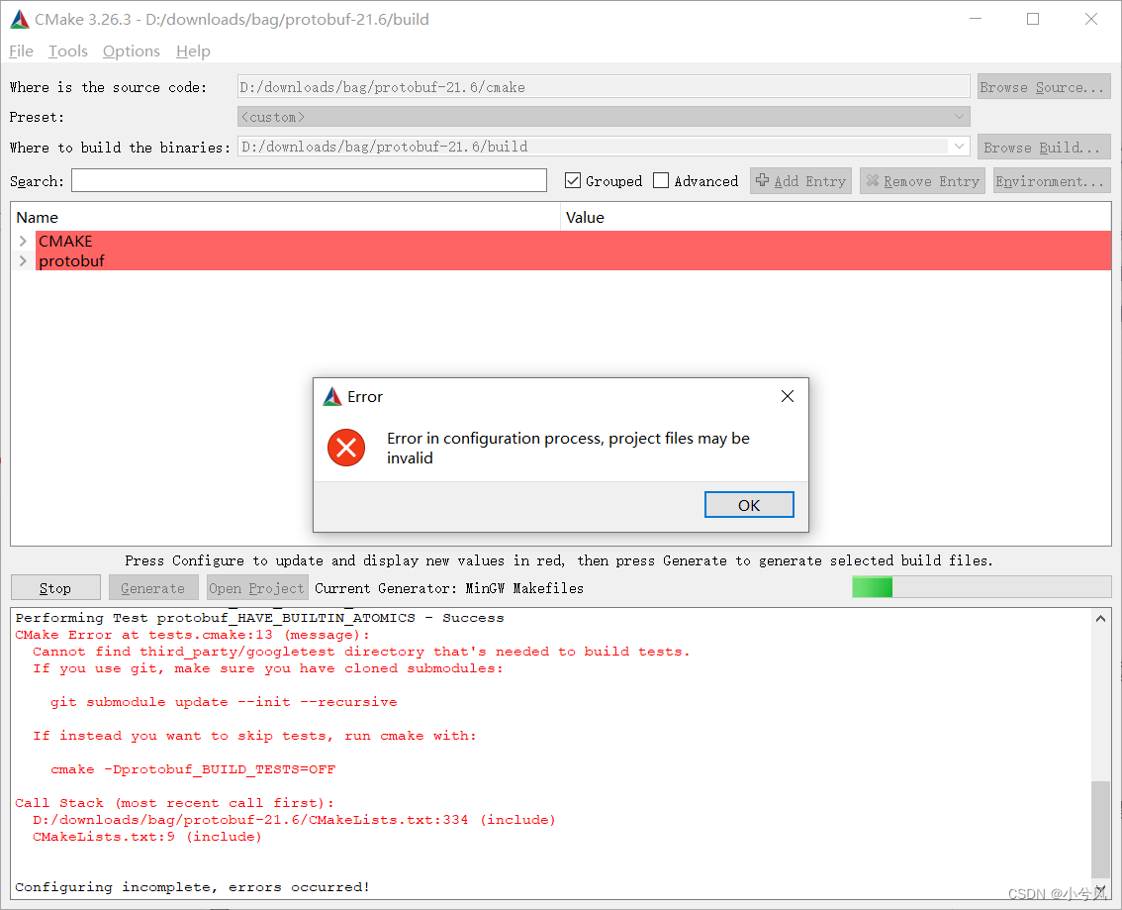Confirm the error dialog with OK
Screen dimensions: 1122x910
point(748,505)
